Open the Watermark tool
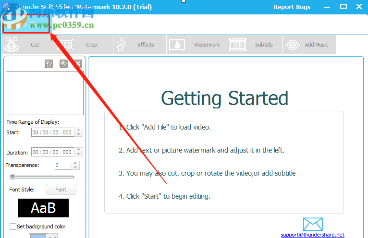This screenshot has height=238, width=368. click(196, 45)
